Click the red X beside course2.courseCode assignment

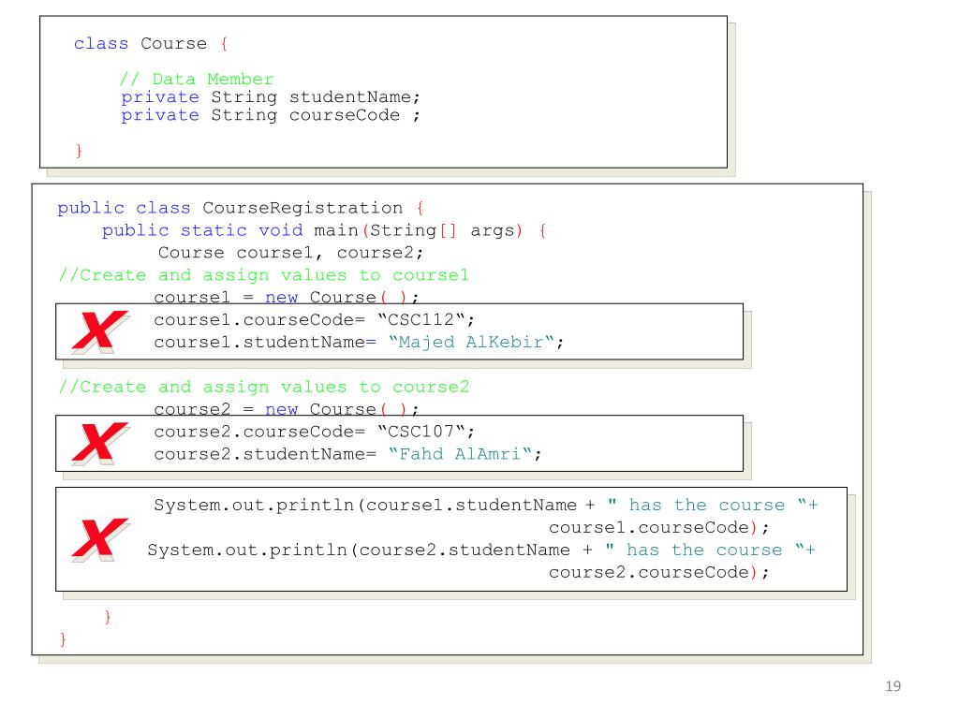100,444
